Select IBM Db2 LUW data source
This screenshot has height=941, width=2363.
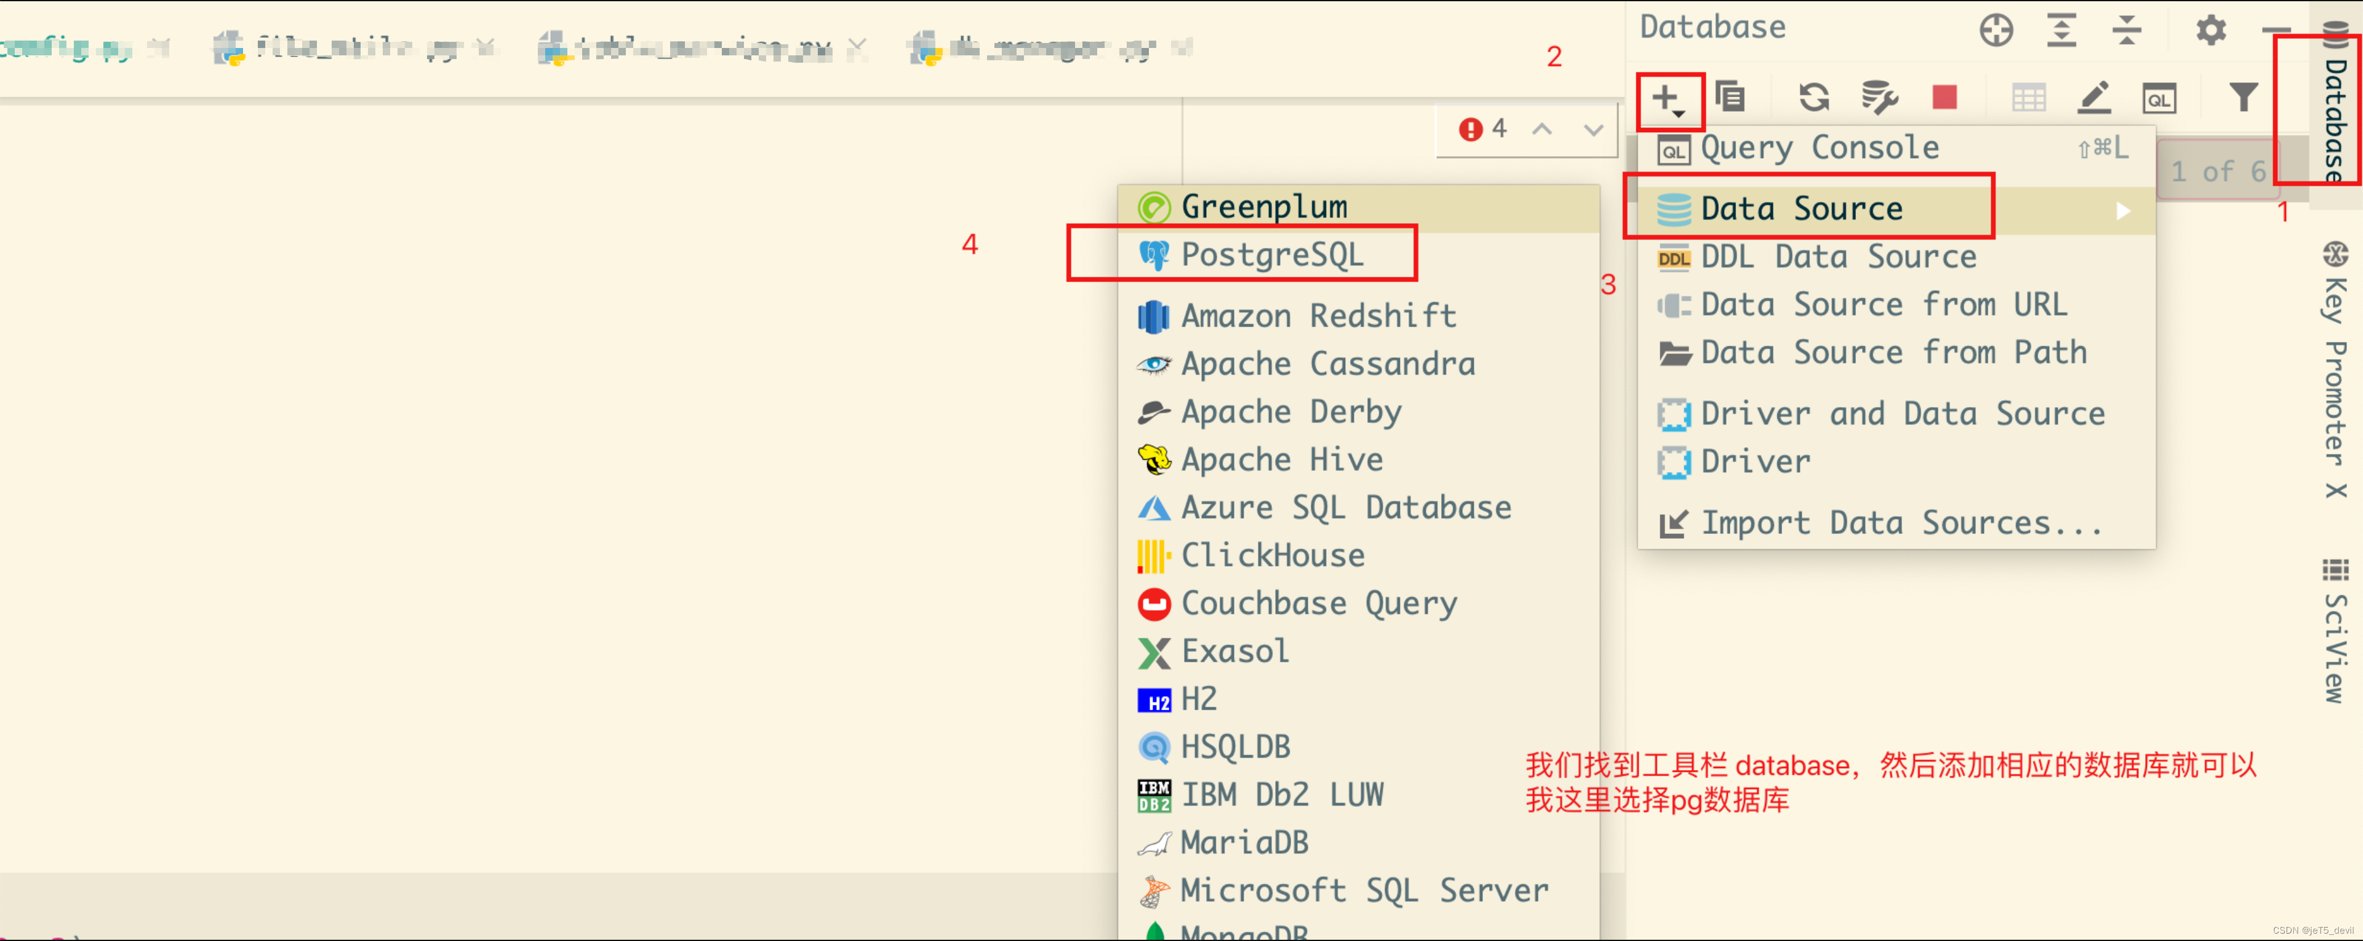1359,795
